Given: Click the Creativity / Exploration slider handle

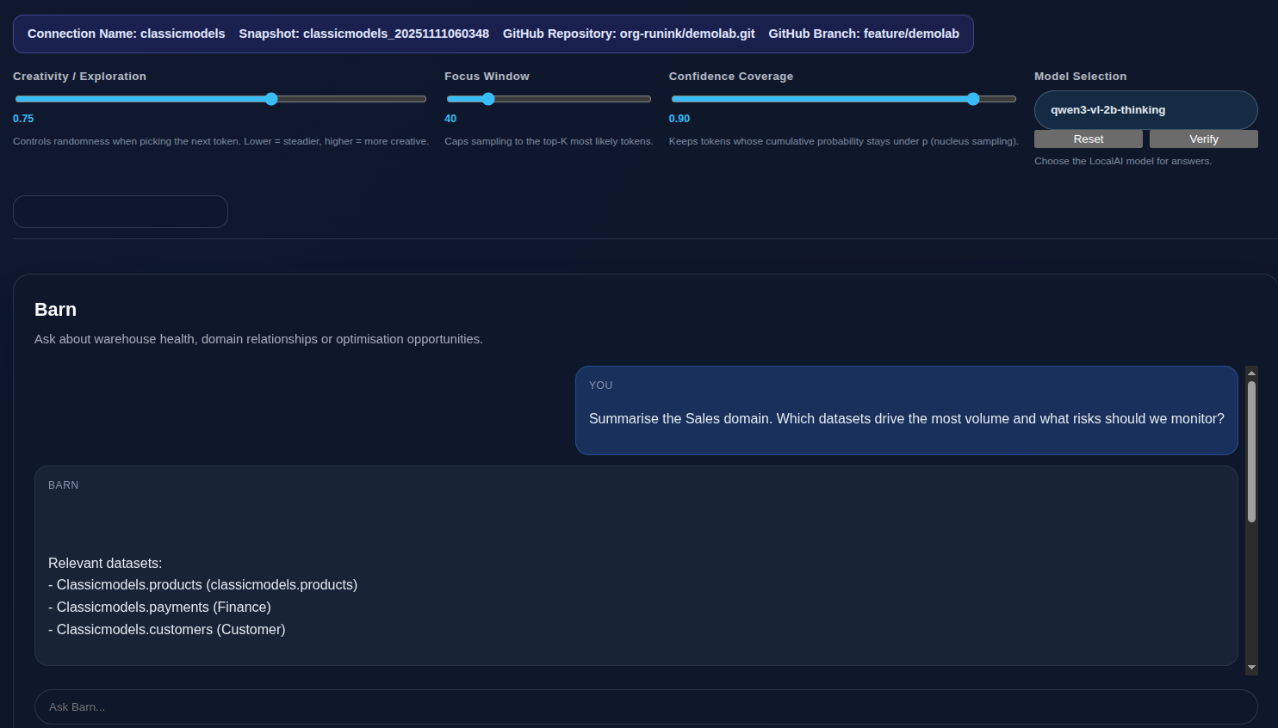Looking at the screenshot, I should [271, 99].
